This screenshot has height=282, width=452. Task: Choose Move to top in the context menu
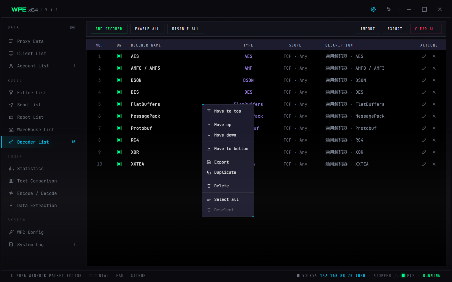(x=228, y=111)
